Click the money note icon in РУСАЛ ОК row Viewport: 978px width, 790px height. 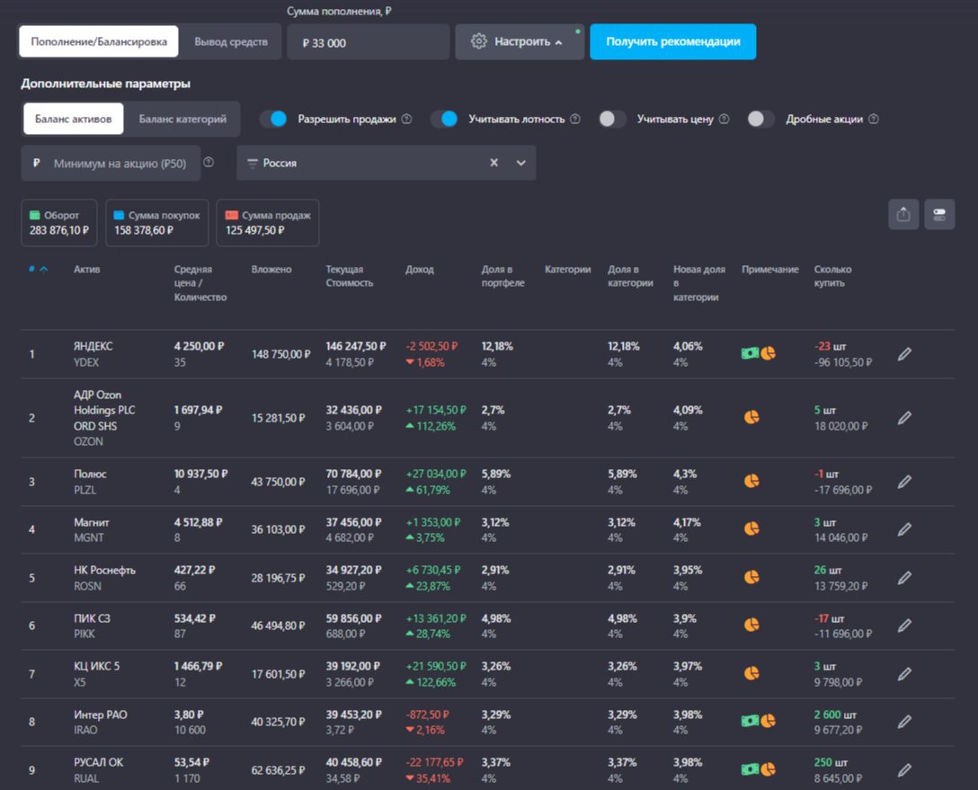750,769
